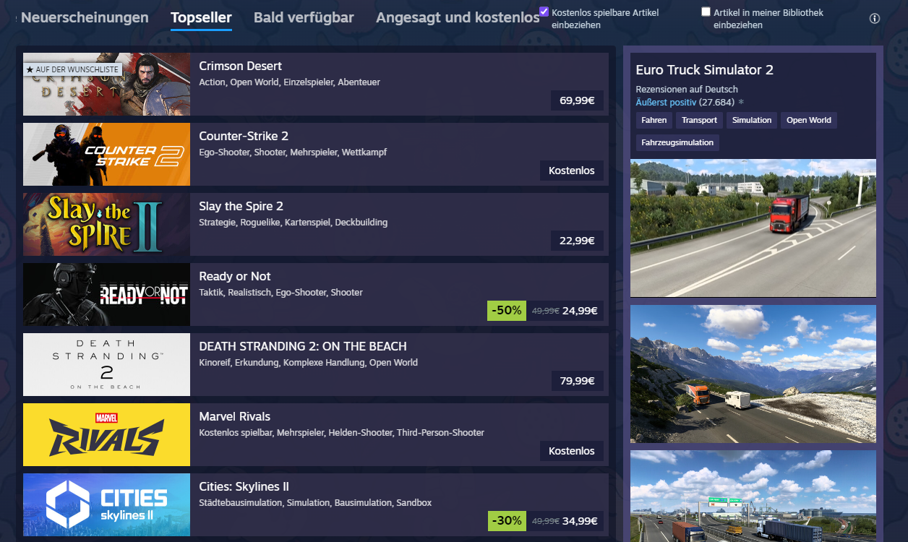The height and width of the screenshot is (542, 908).
Task: Open first Euro Truck screenshot with red truck
Action: pyautogui.click(x=753, y=228)
